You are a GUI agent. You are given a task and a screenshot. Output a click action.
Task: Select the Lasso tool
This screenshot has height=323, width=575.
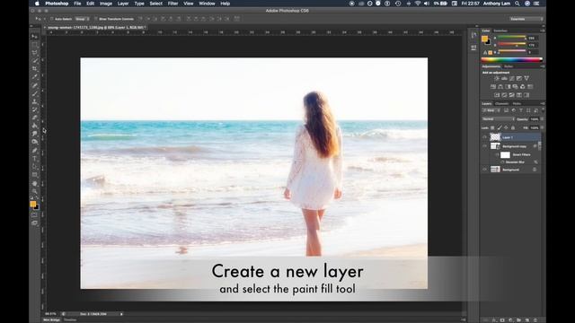[x=34, y=53]
